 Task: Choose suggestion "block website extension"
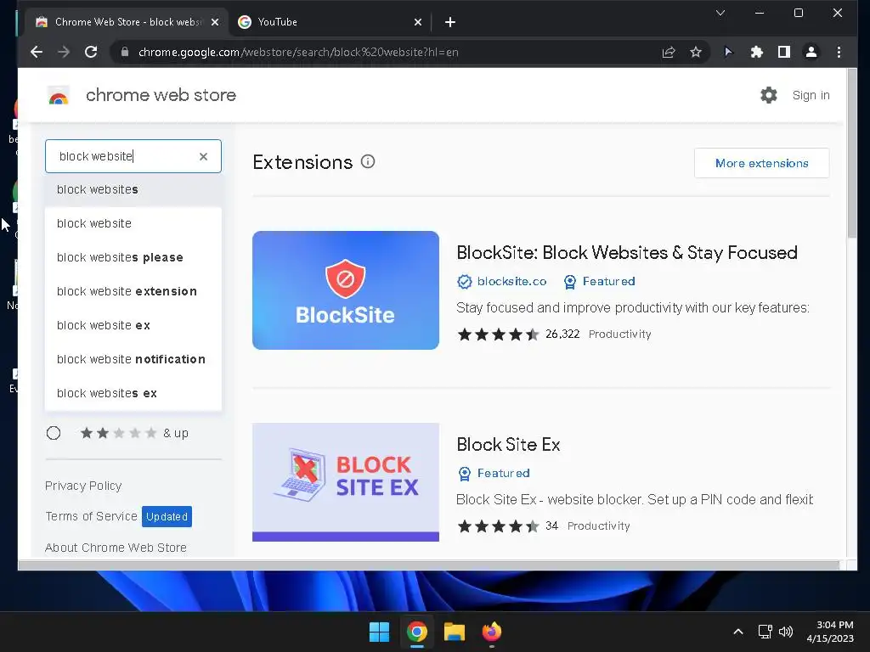(x=133, y=291)
